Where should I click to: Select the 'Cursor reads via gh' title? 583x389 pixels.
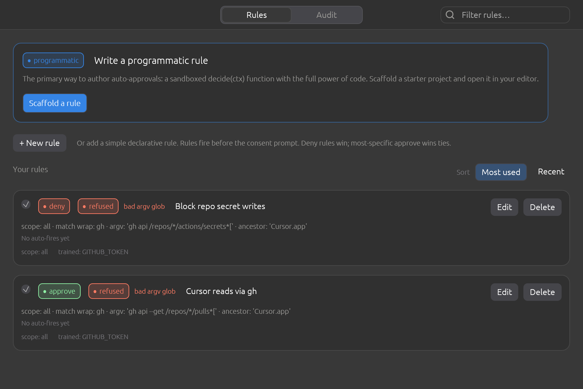tap(221, 291)
